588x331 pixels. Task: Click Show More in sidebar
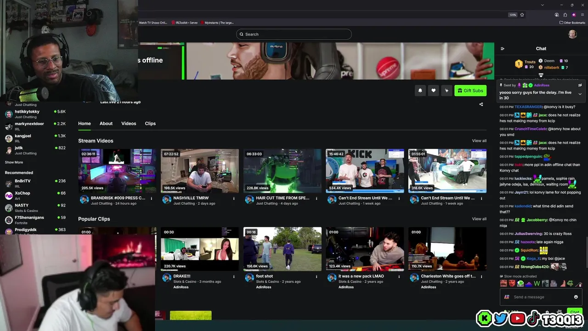point(14,162)
